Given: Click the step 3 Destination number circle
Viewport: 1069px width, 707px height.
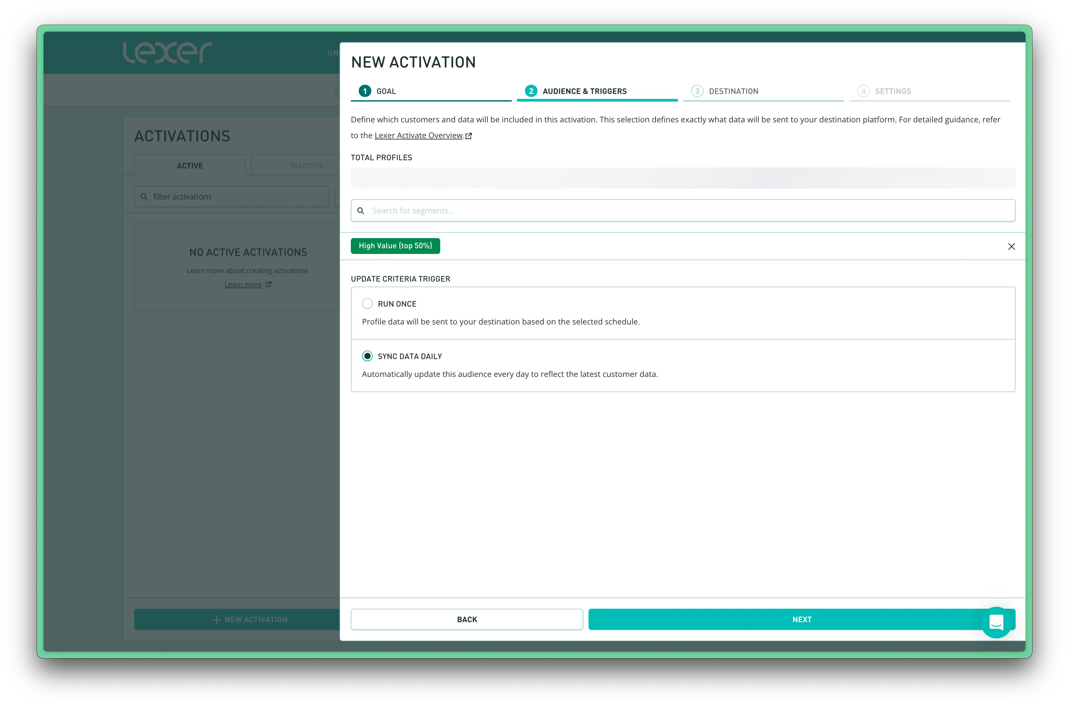Looking at the screenshot, I should tap(697, 91).
